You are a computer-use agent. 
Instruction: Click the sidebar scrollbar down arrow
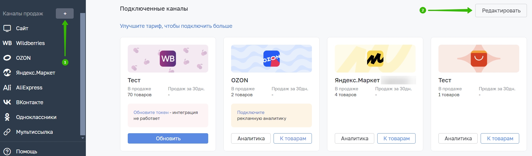83,138
